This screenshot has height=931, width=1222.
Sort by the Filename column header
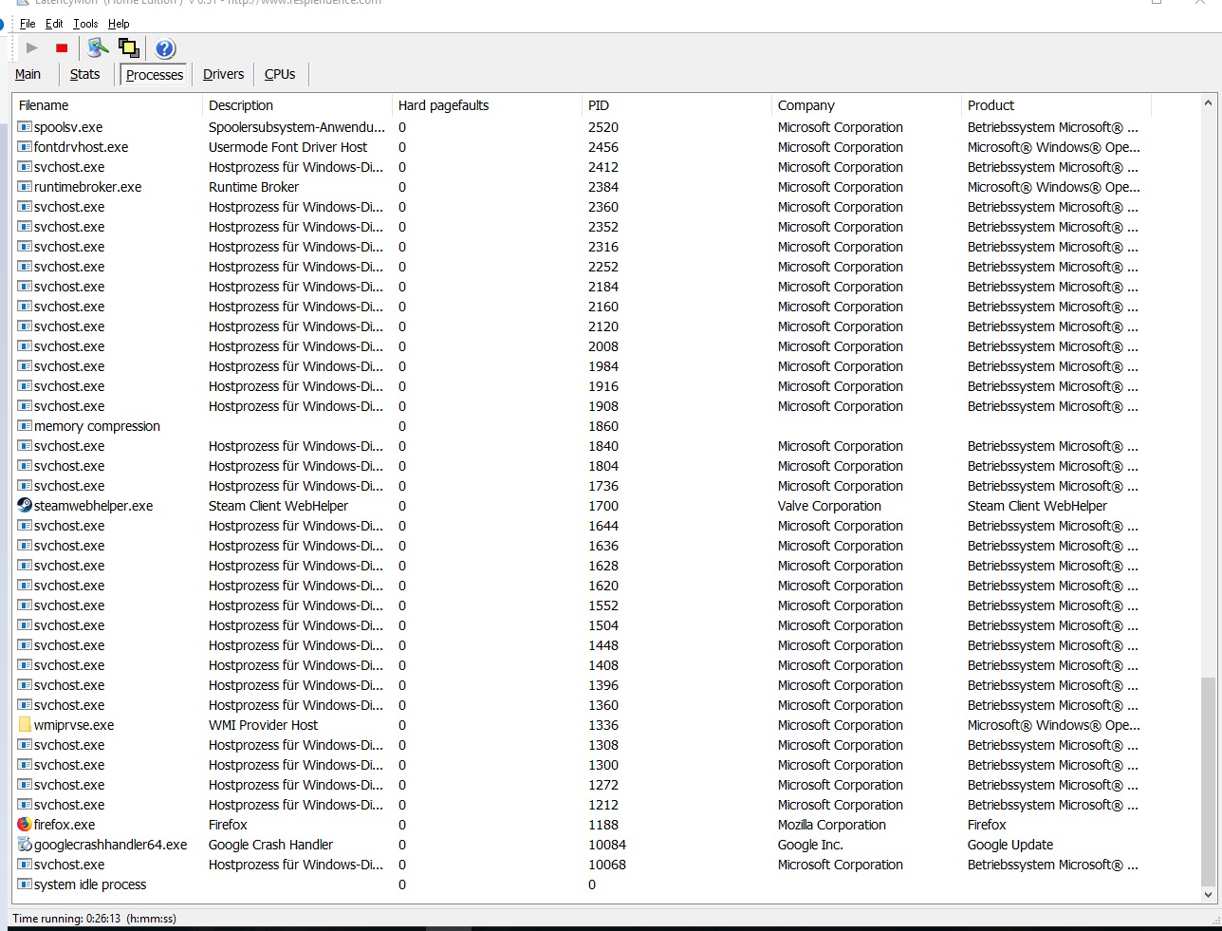point(107,105)
